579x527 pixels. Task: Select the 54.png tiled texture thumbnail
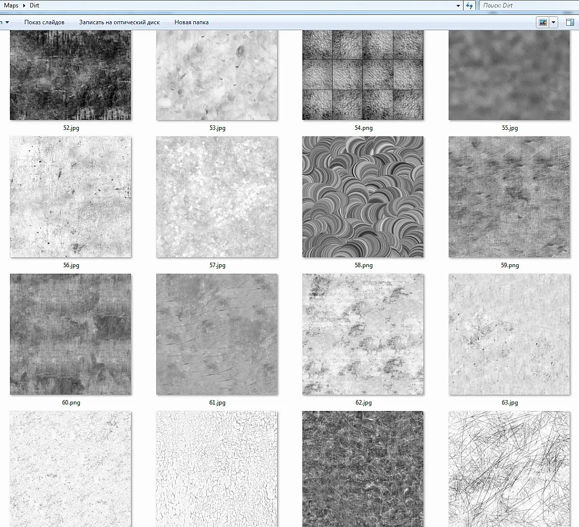(363, 74)
